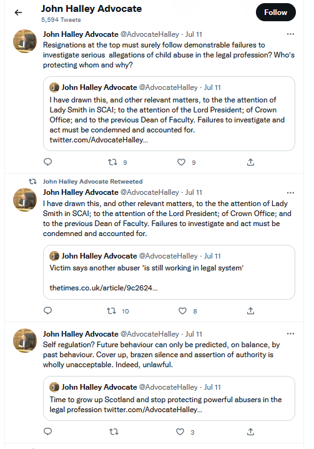
Task: Go back using the left arrow icon
Action: coord(18,12)
